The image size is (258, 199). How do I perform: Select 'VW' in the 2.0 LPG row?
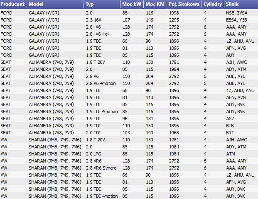point(4,154)
